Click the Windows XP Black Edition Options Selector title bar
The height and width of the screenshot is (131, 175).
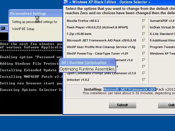[x=119, y=2]
